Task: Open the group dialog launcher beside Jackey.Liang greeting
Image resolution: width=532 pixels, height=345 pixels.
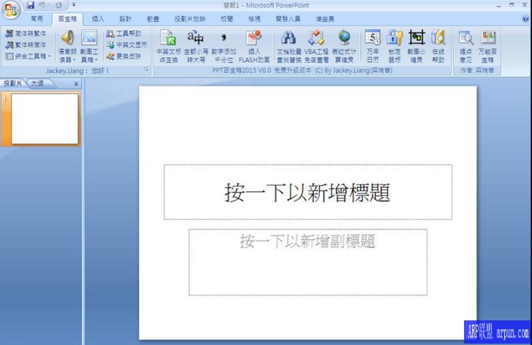Action: click(147, 70)
